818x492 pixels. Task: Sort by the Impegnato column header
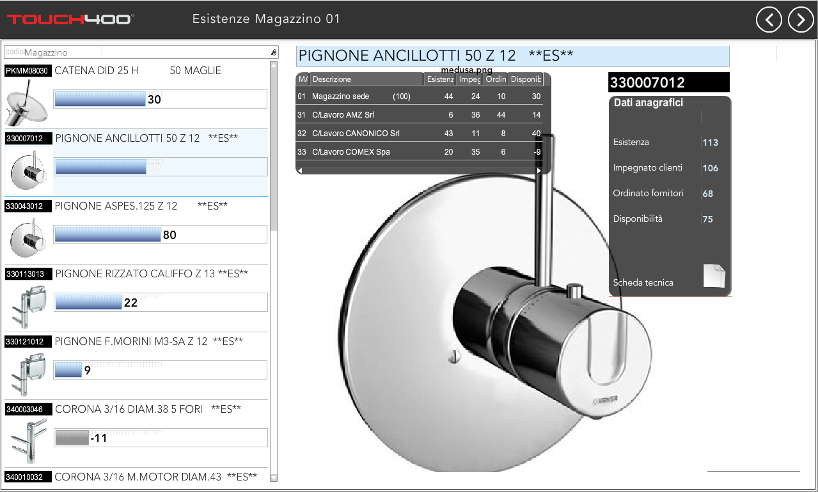tap(470, 79)
